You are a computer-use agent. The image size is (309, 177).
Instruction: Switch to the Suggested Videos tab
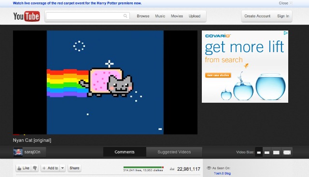coord(174,152)
